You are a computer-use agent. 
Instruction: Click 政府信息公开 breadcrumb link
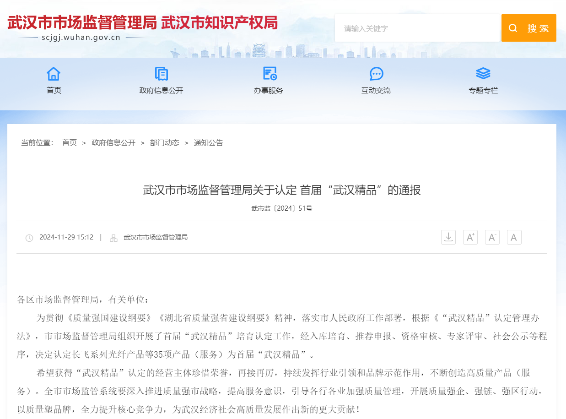(x=113, y=143)
